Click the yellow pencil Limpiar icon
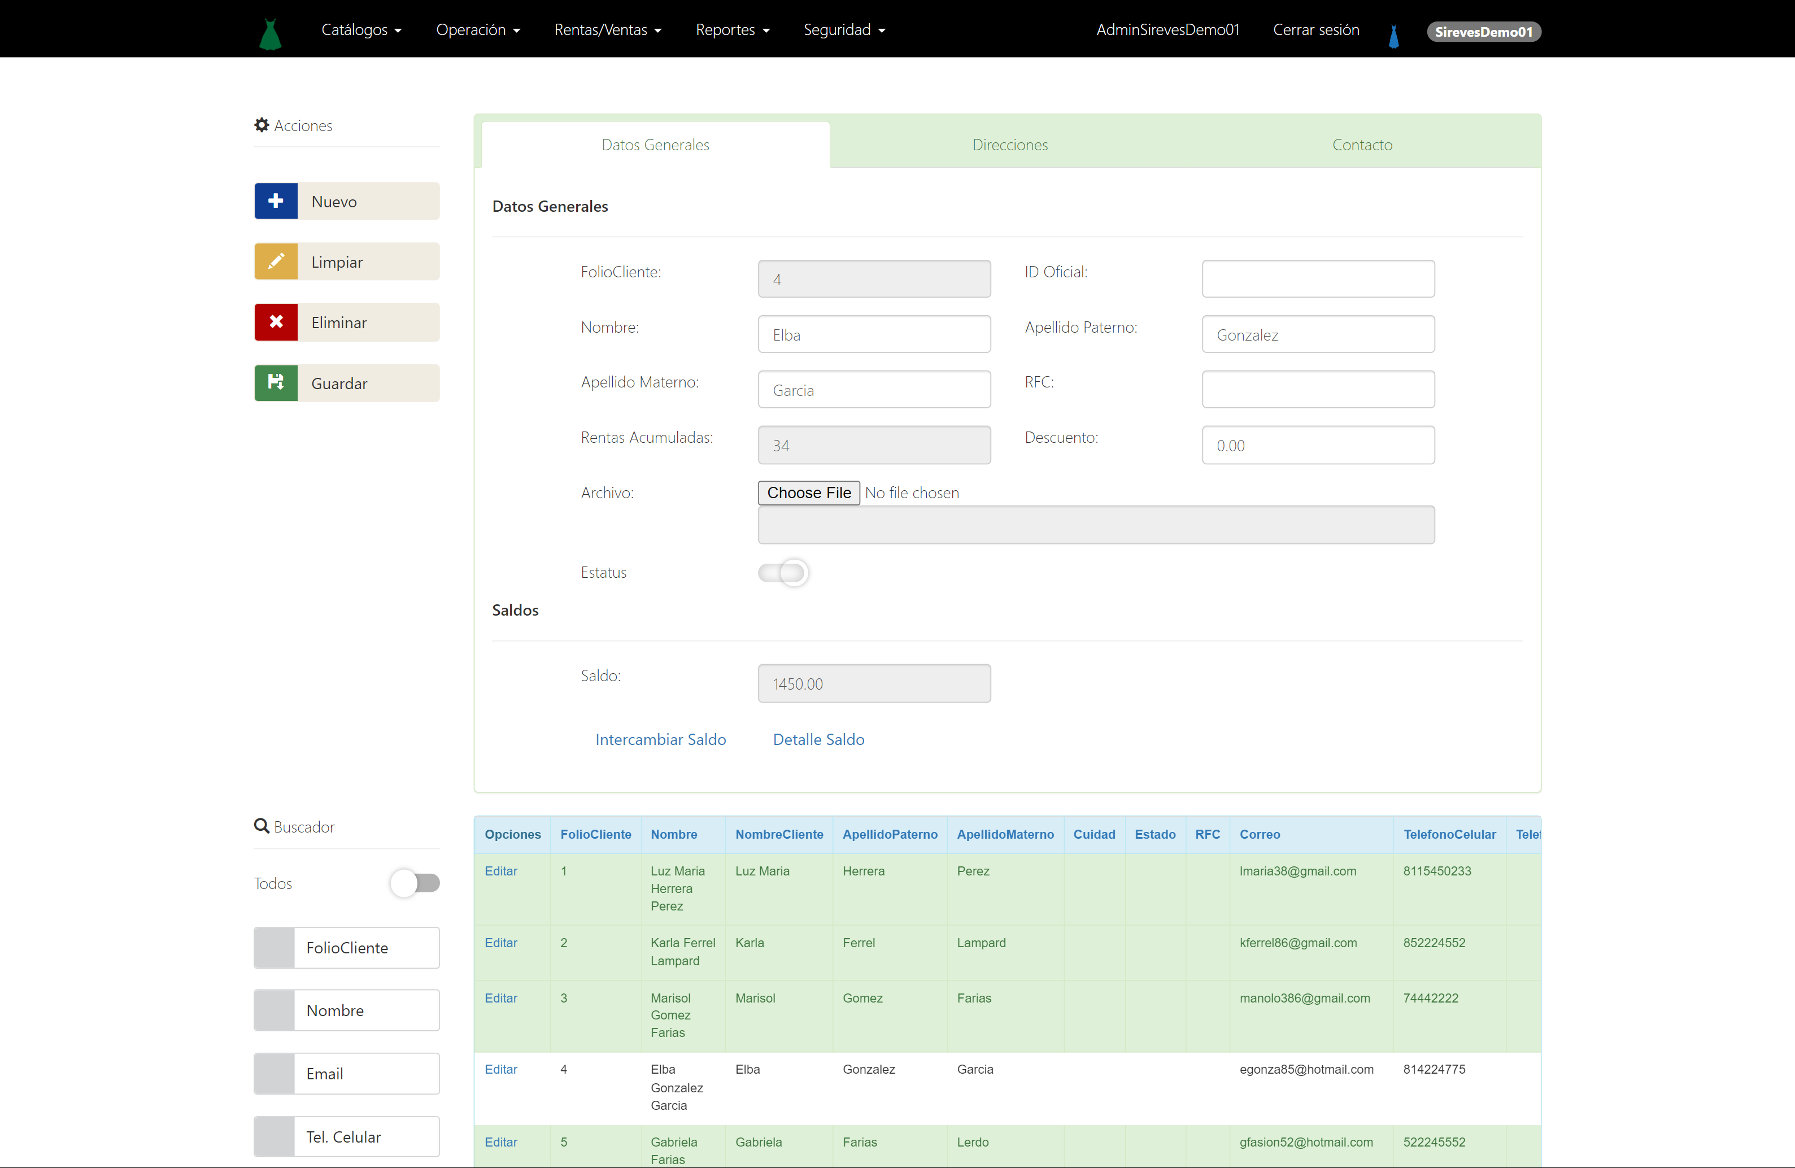1795x1168 pixels. pos(276,261)
